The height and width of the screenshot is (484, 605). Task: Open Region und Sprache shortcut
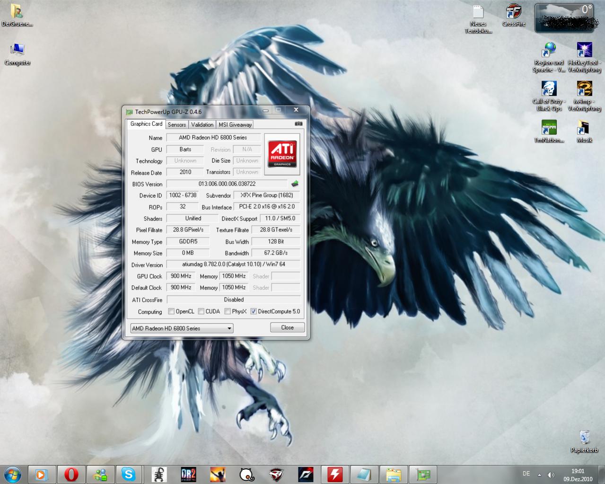(x=549, y=57)
